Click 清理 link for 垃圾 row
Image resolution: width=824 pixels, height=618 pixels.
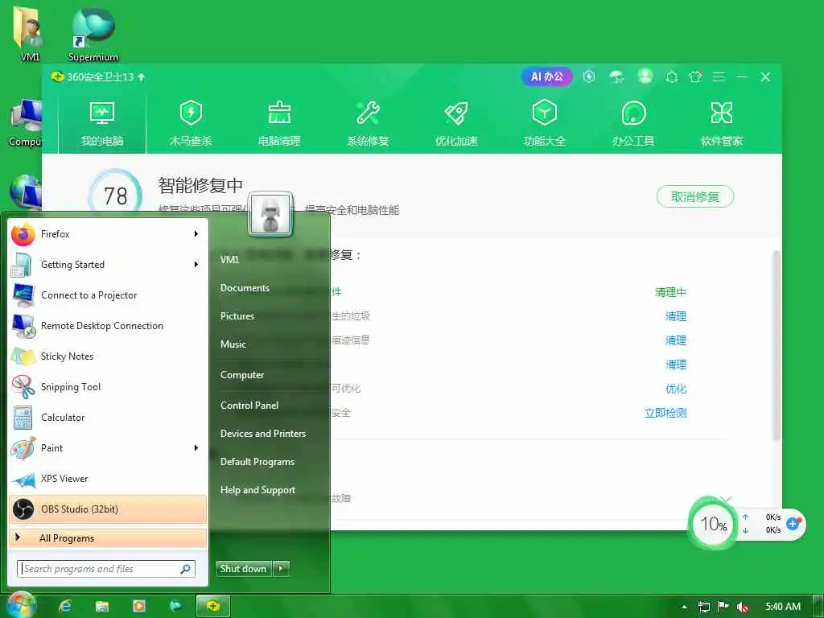tap(675, 315)
